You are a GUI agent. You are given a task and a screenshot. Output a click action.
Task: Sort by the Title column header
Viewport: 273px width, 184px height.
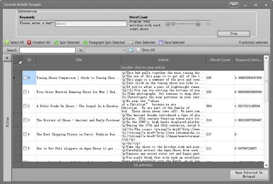point(79,60)
